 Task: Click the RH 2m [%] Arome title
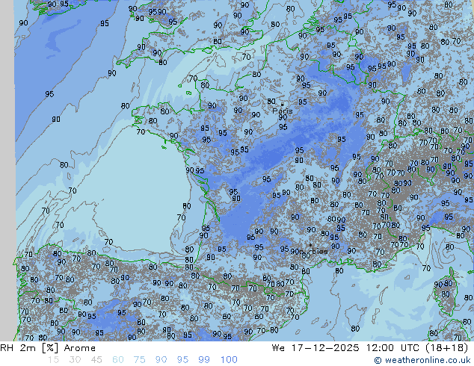point(49,348)
